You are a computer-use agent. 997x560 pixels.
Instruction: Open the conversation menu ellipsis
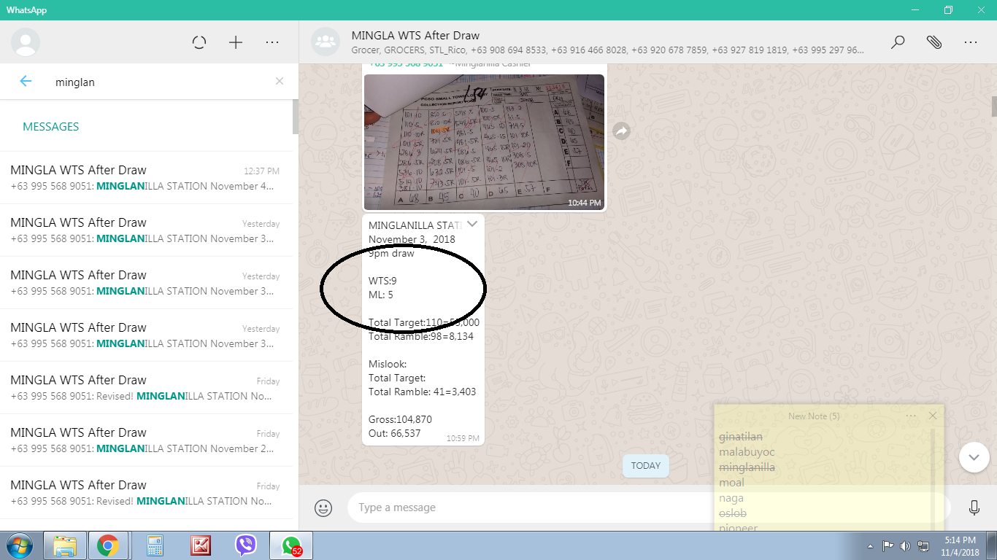(x=970, y=42)
